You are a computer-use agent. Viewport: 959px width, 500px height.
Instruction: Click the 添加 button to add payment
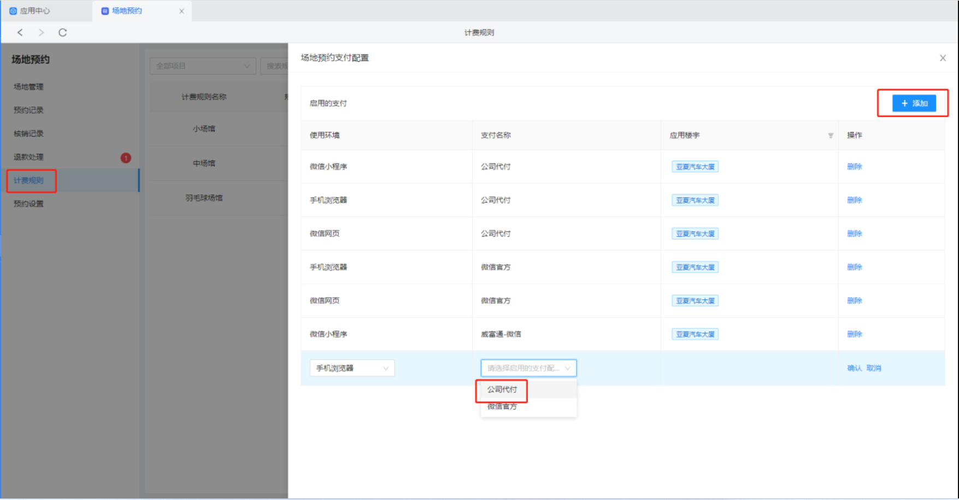click(914, 103)
